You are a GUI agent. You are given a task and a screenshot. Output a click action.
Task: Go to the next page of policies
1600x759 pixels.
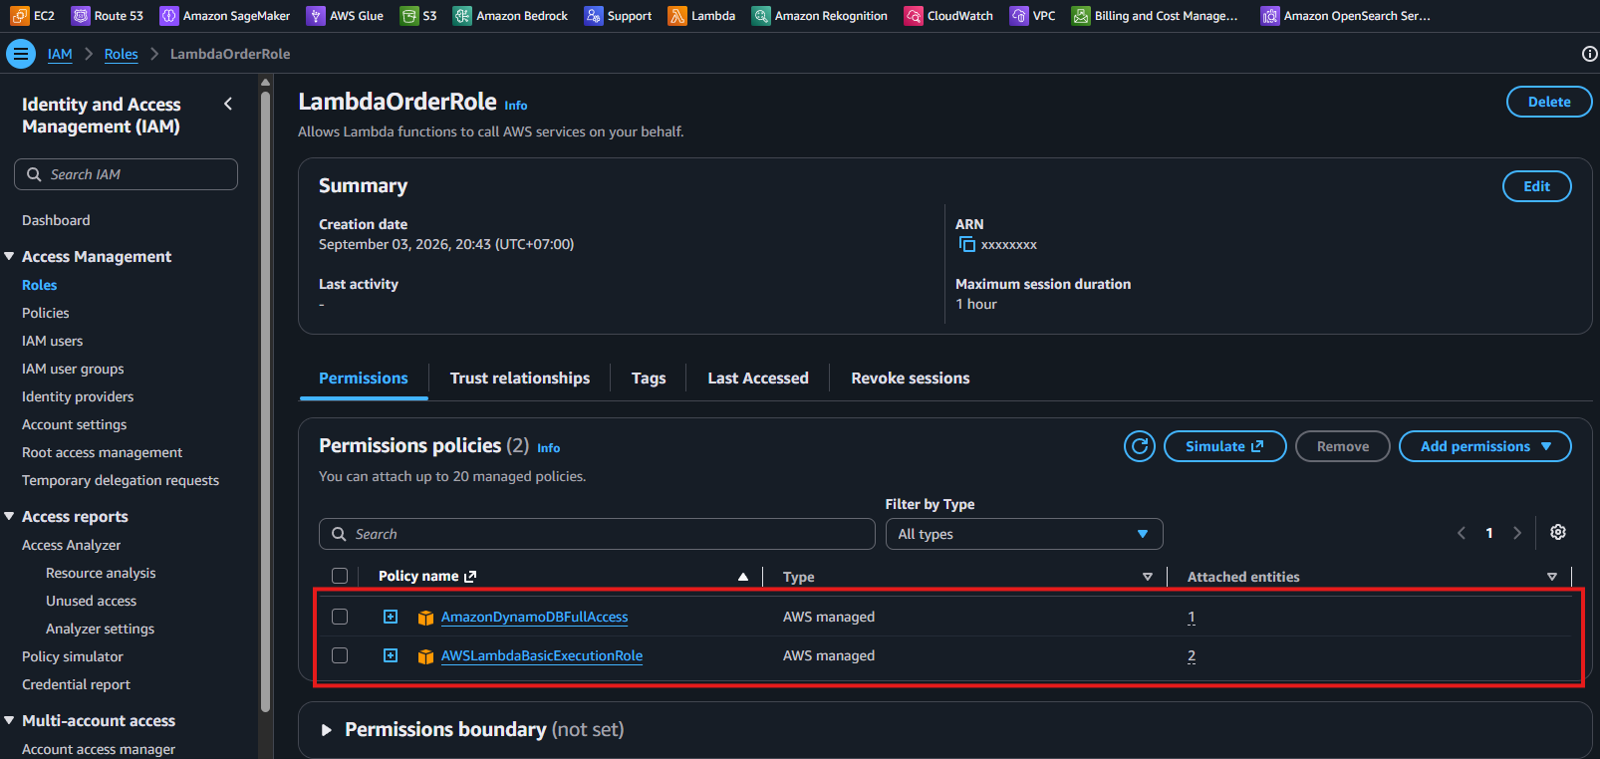tap(1517, 533)
